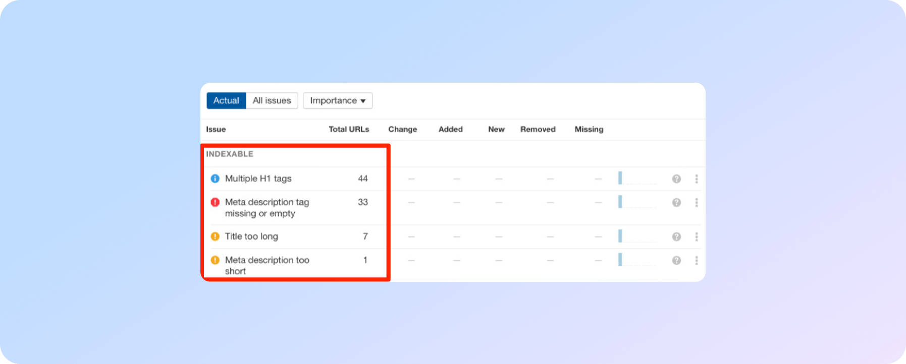Screen dimensions: 906x364
Task: Click trend bar chart in Multiple H1 tags row
Action: point(637,178)
